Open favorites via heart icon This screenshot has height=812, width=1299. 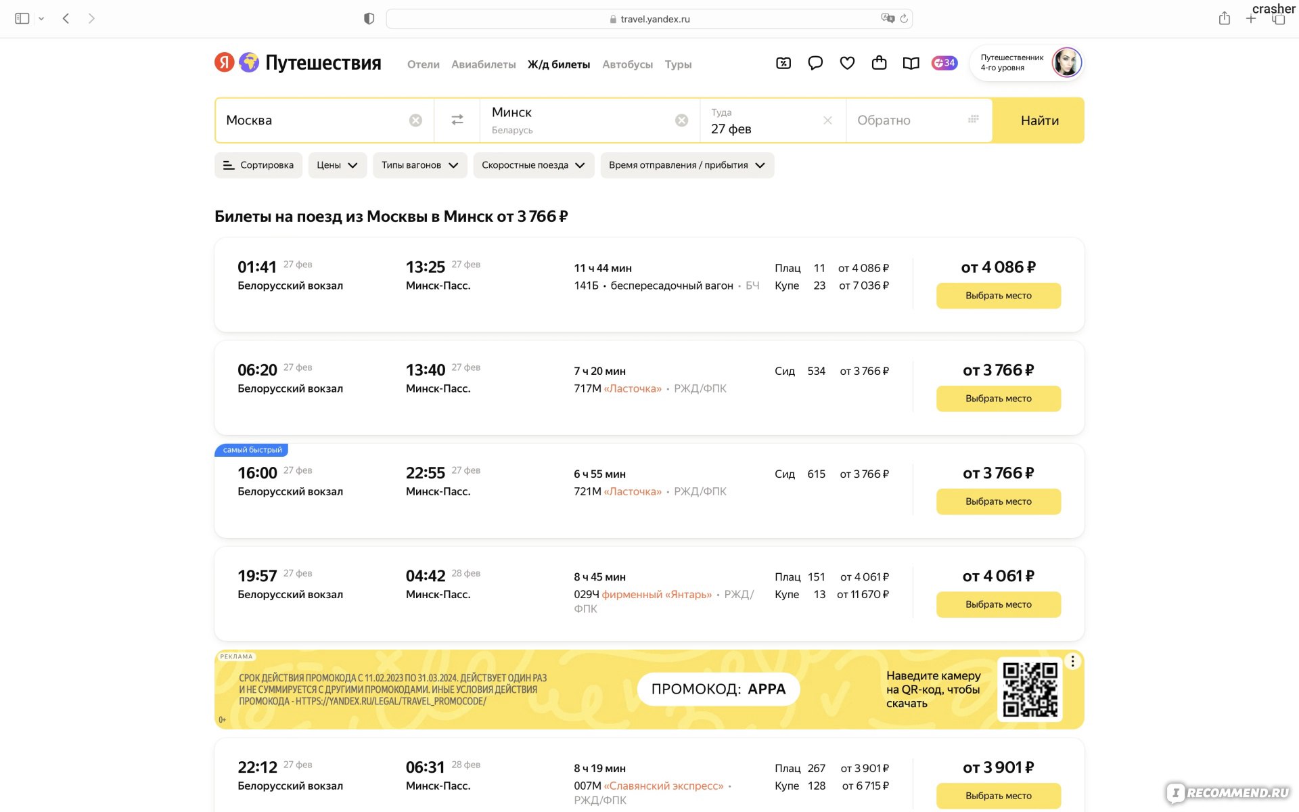click(847, 63)
